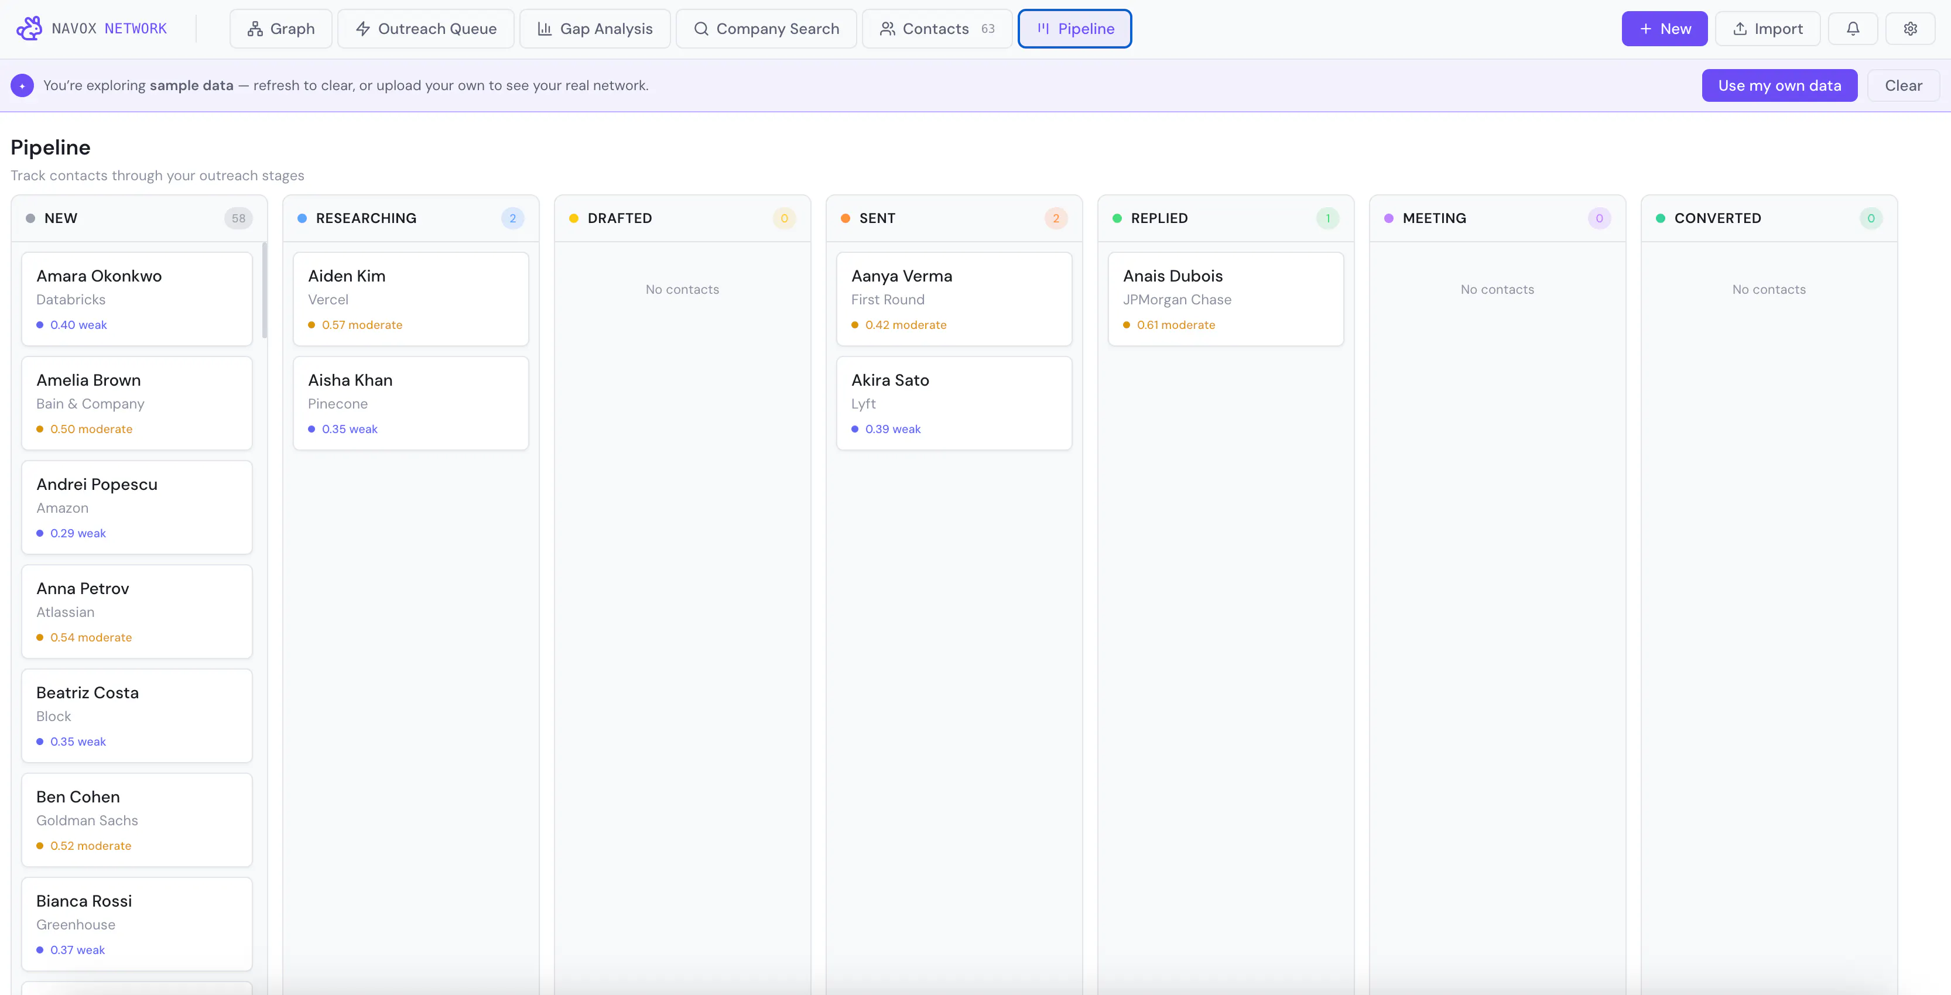This screenshot has height=995, width=1951.
Task: Switch to the Graph tab
Action: coord(281,29)
